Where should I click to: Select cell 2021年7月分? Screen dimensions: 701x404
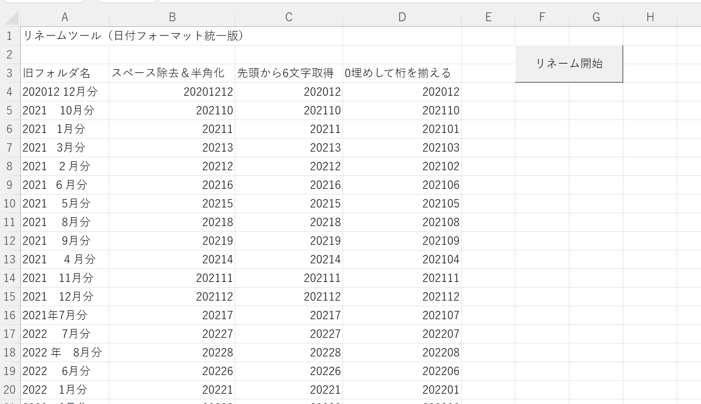point(65,316)
